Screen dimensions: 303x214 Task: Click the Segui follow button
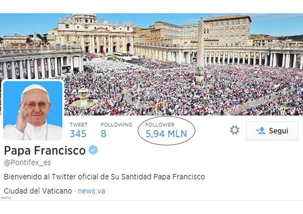(x=272, y=131)
